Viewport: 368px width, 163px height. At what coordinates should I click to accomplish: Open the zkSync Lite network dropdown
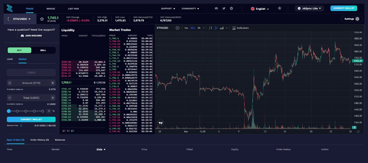pyautogui.click(x=309, y=9)
